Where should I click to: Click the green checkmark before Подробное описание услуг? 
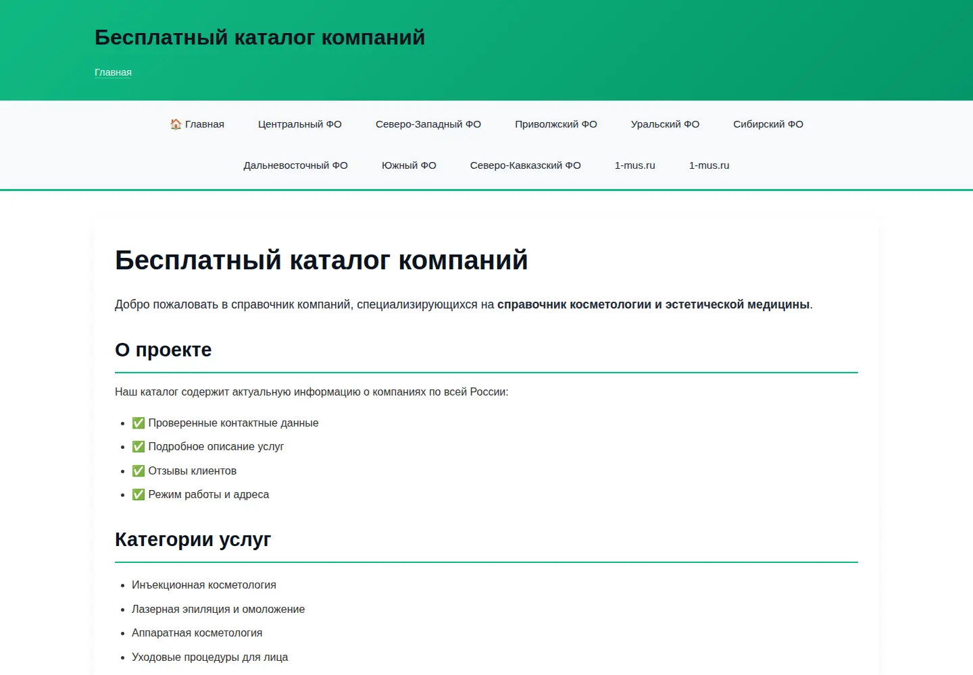point(139,447)
